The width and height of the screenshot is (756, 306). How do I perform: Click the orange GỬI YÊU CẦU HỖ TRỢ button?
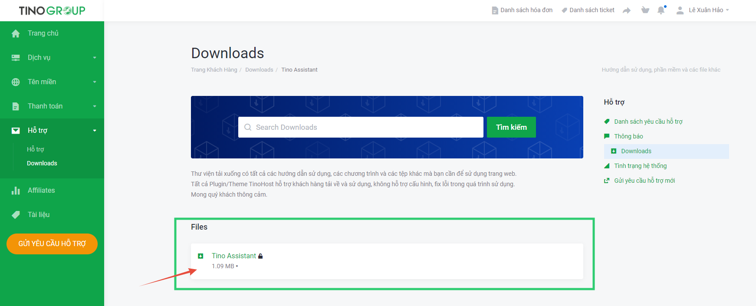tap(52, 244)
